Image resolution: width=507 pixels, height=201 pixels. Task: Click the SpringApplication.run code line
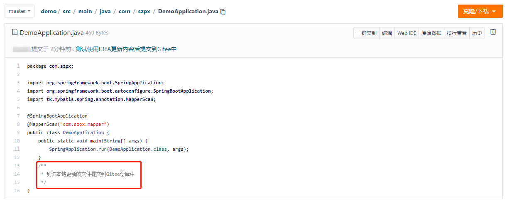119,149
